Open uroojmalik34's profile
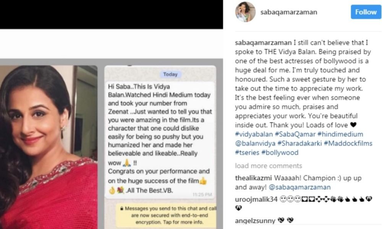382x229 pixels. (x=256, y=199)
